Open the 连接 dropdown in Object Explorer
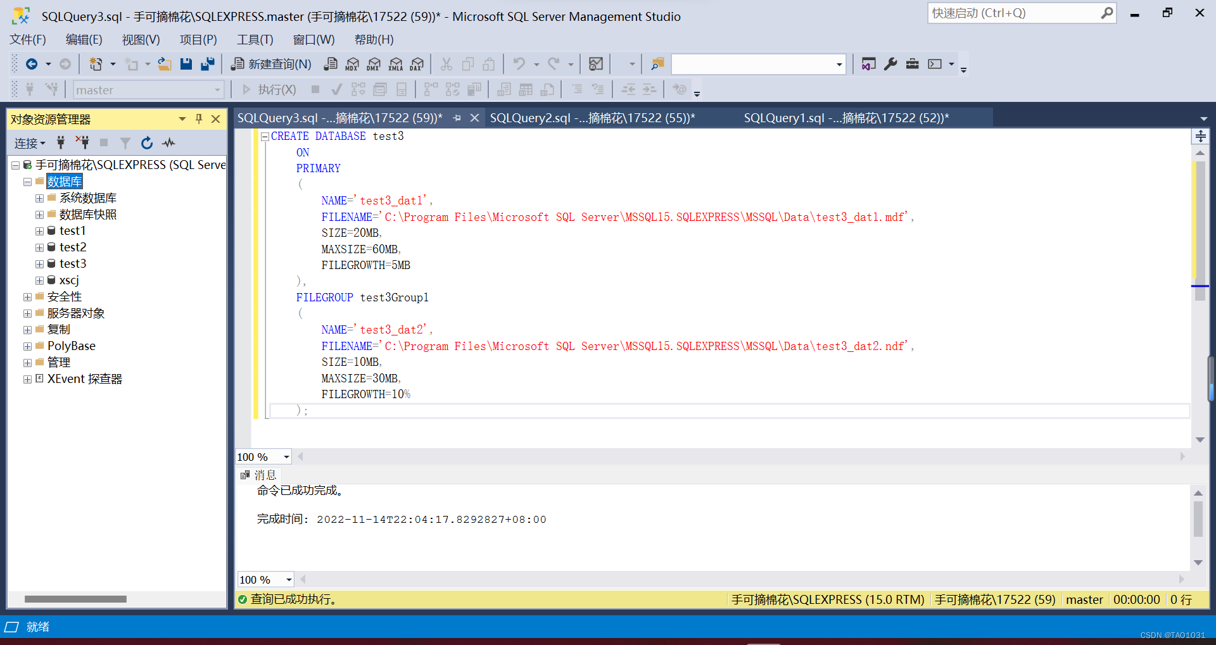 tap(30, 144)
